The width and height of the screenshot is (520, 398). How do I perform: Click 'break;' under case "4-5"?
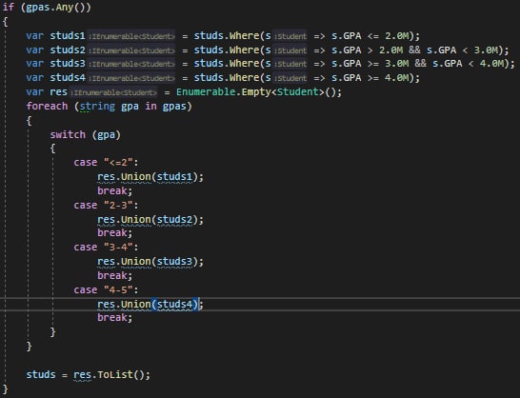point(114,318)
